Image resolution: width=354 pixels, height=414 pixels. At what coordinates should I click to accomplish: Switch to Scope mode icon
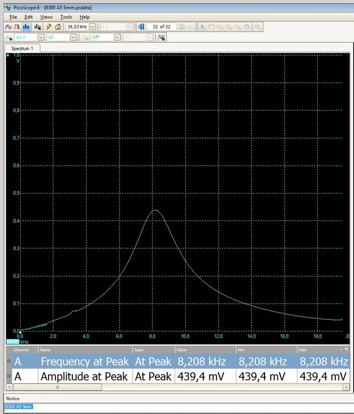8,27
